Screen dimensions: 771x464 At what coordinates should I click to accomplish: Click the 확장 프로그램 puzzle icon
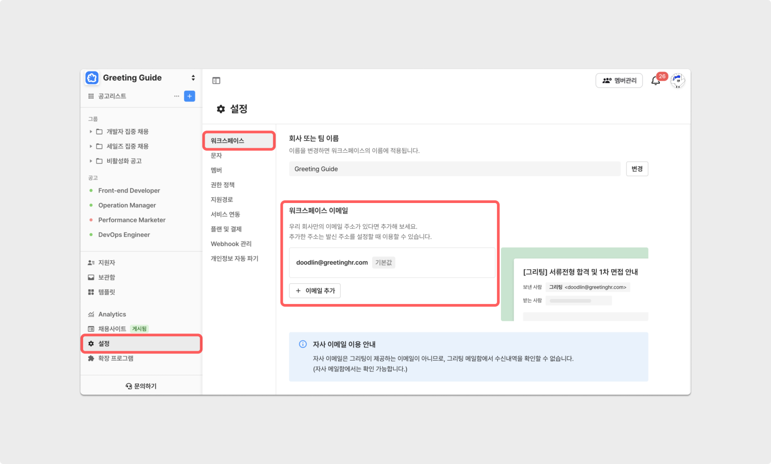pos(91,358)
